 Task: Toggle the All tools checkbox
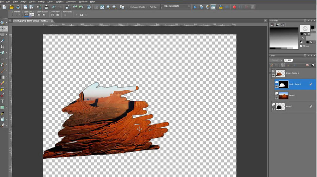301,46
